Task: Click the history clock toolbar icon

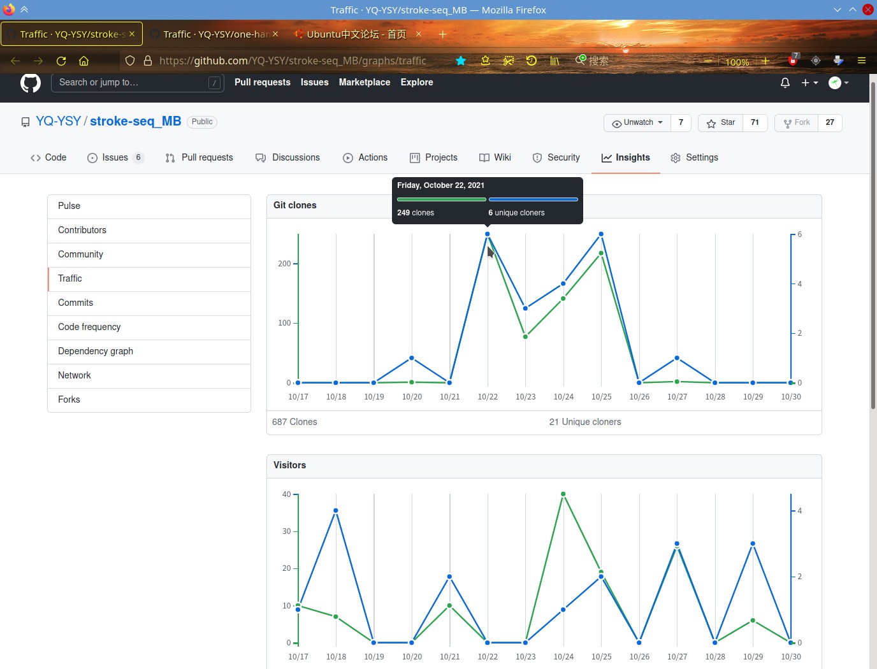Action: [x=532, y=61]
